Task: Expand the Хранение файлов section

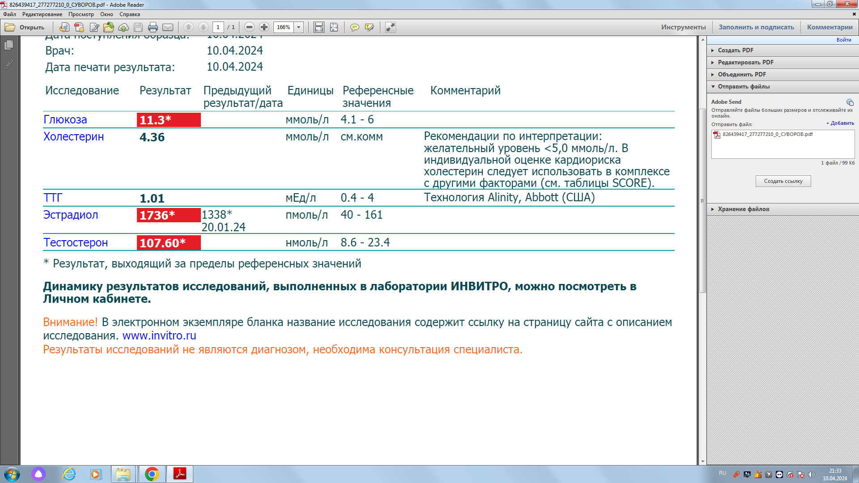Action: tap(743, 209)
